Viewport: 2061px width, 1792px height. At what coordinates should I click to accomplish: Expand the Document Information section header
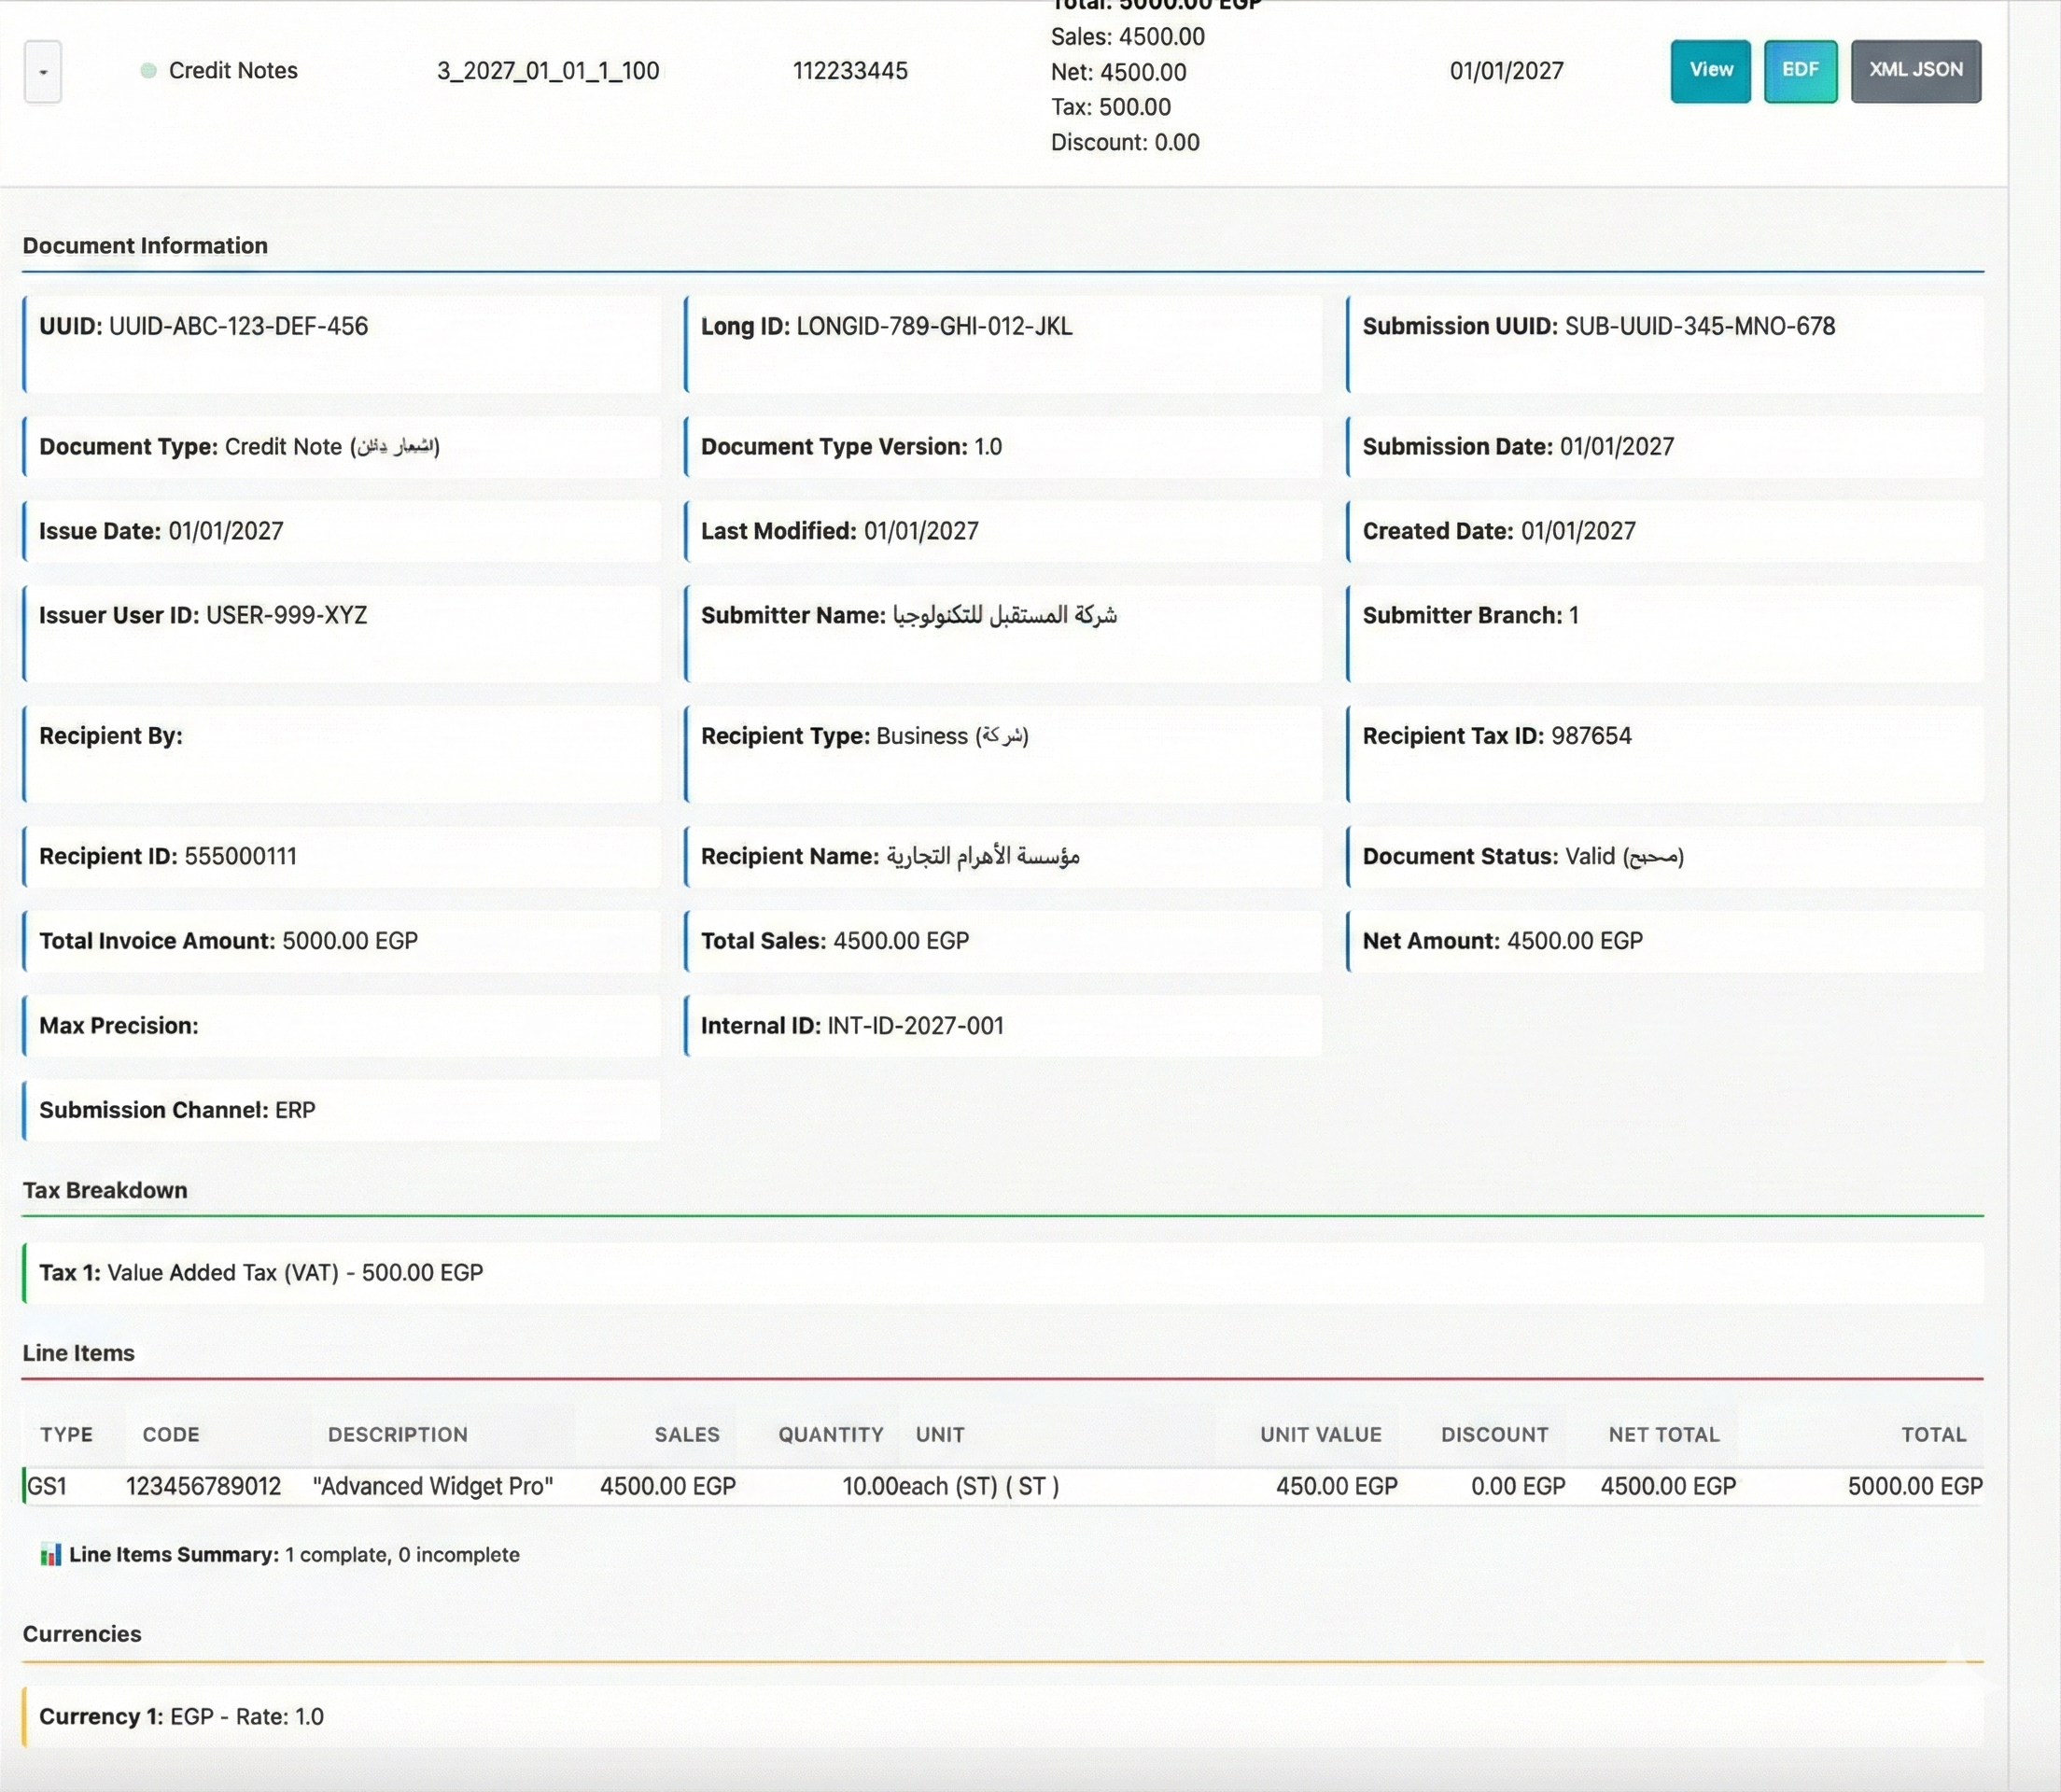click(145, 245)
